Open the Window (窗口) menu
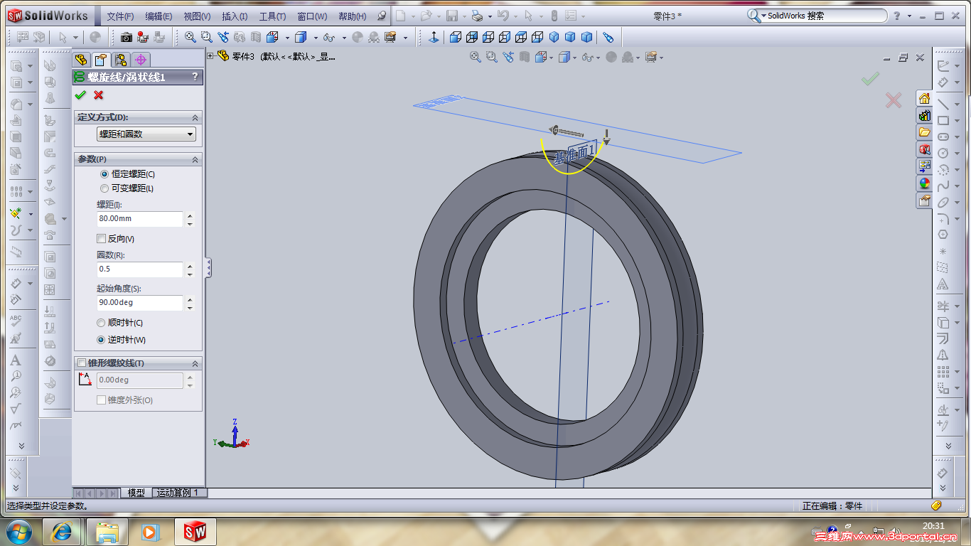 [312, 16]
